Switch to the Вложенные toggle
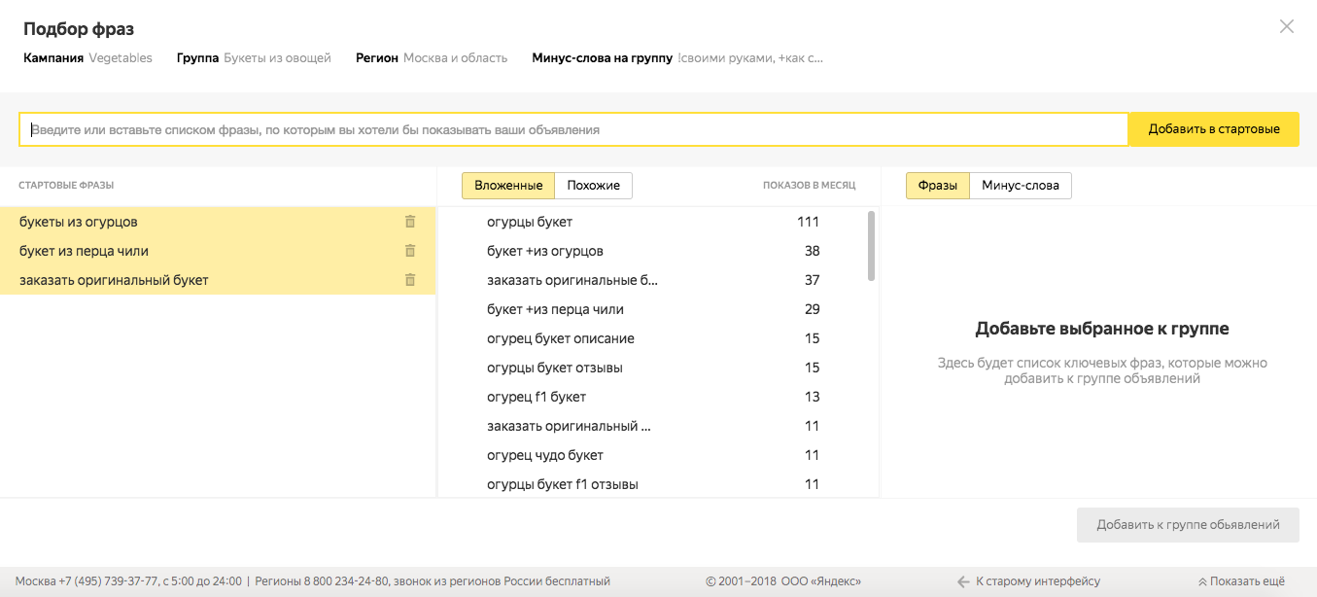The image size is (1317, 597). tap(508, 186)
